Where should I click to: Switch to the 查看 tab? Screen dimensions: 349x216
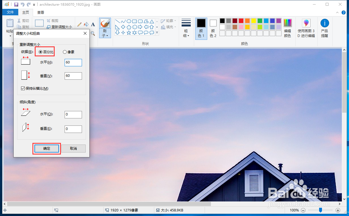(x=41, y=12)
